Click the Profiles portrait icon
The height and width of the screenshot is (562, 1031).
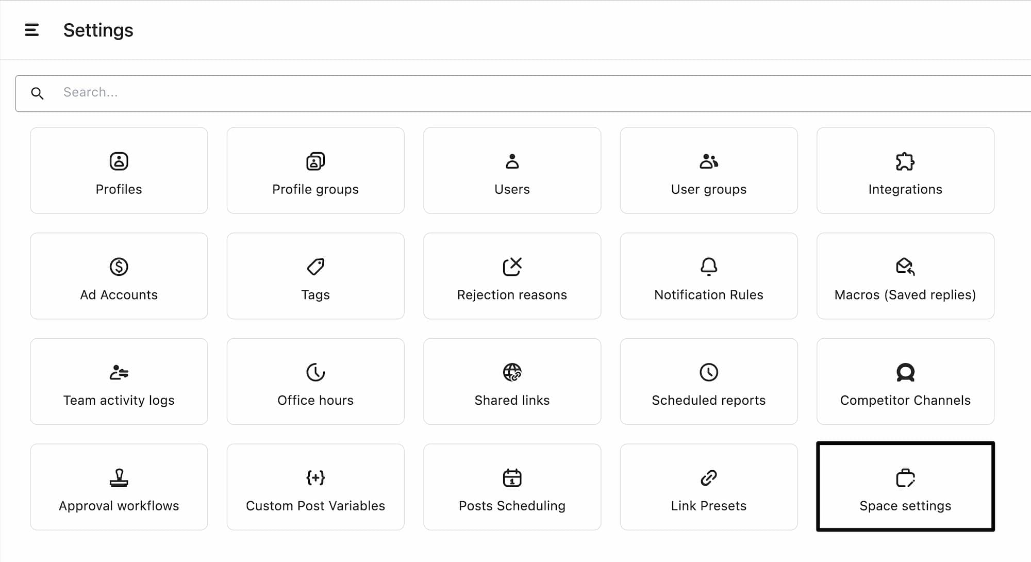pyautogui.click(x=119, y=161)
